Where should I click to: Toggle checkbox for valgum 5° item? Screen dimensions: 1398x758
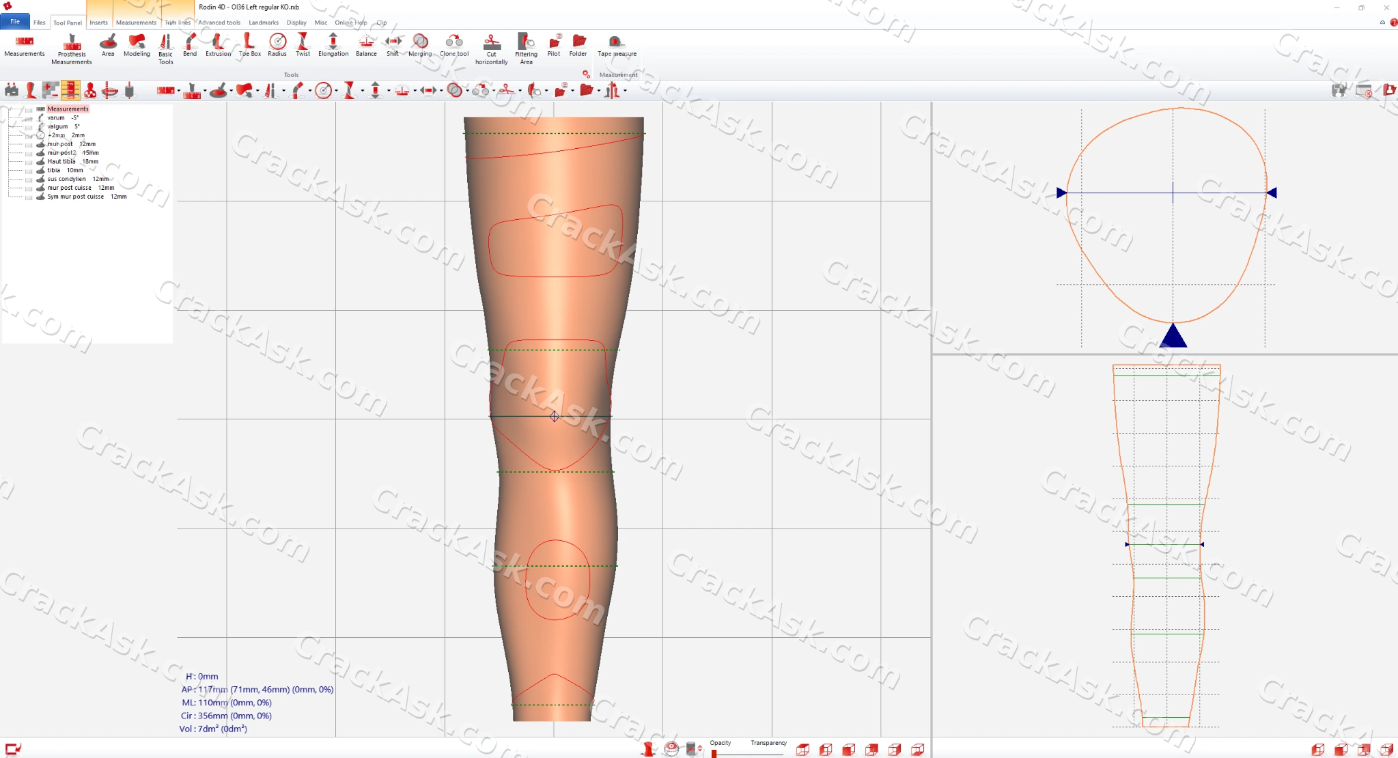coord(29,127)
